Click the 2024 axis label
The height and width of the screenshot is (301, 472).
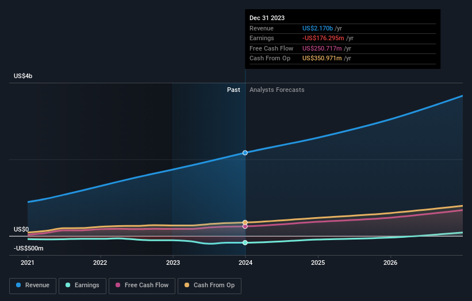coord(245,263)
